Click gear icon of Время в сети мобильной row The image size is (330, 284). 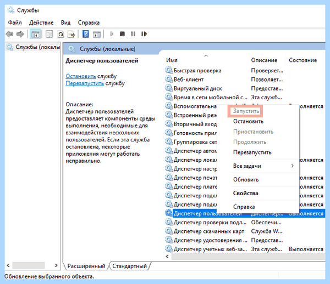169,97
